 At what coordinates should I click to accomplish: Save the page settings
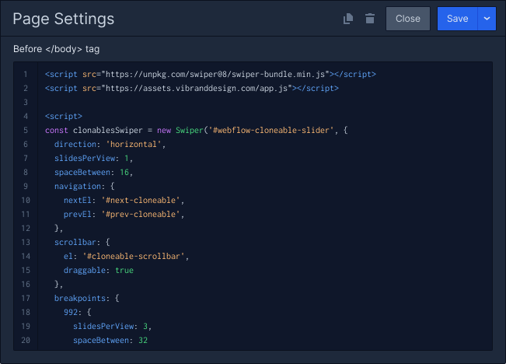457,19
